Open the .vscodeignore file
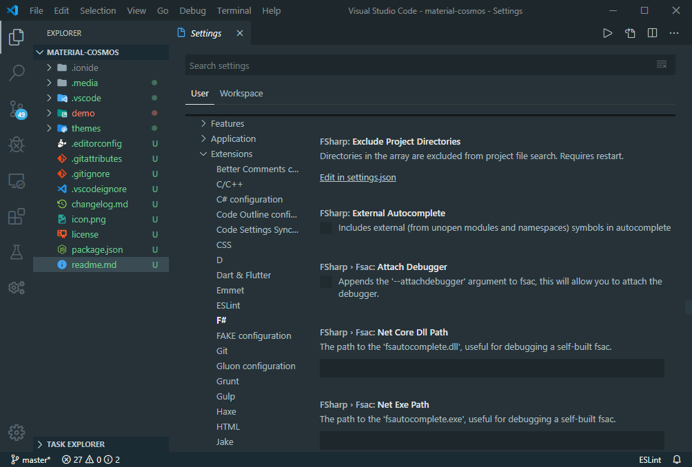 point(99,189)
